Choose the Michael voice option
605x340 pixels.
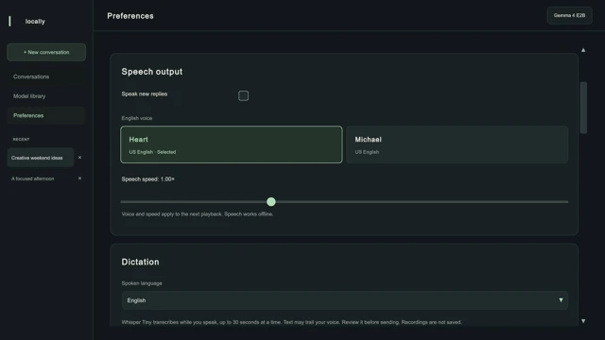(x=457, y=144)
